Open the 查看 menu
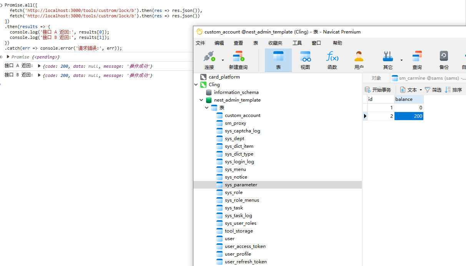The width and height of the screenshot is (466, 266). click(x=238, y=43)
